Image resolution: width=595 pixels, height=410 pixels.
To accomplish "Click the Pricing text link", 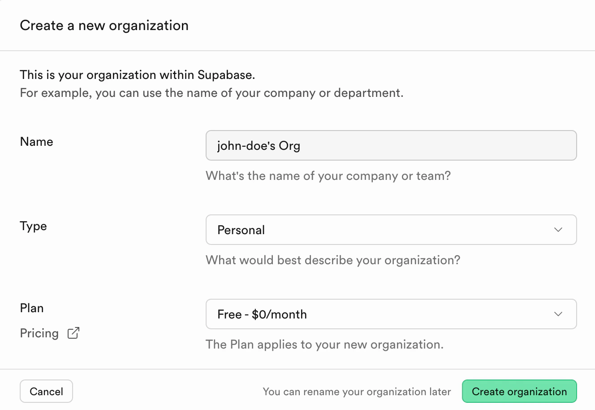I will 39,333.
